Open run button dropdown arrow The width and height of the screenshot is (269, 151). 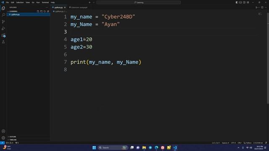click(259, 8)
